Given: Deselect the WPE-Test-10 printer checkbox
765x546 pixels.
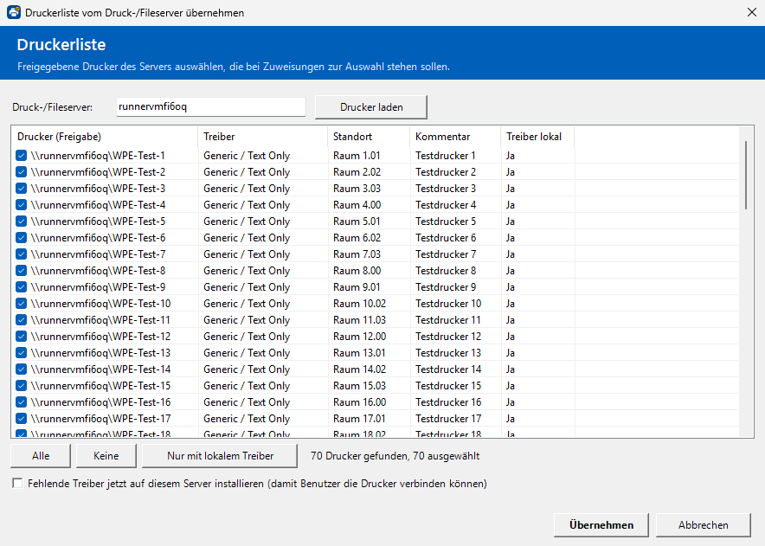Looking at the screenshot, I should [x=21, y=304].
